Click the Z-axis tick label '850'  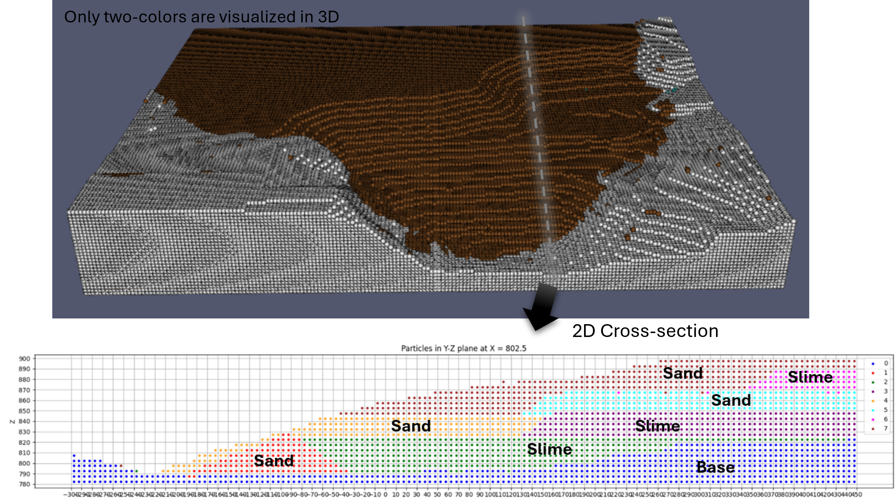point(25,411)
